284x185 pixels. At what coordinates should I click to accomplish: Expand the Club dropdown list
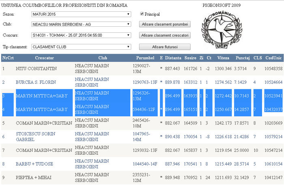[81, 24]
